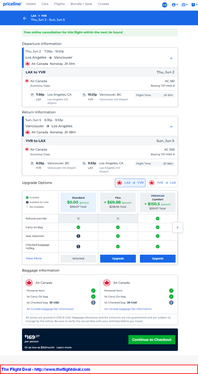Expand View More upgrade rows
The height and width of the screenshot is (374, 198).
tap(34, 258)
